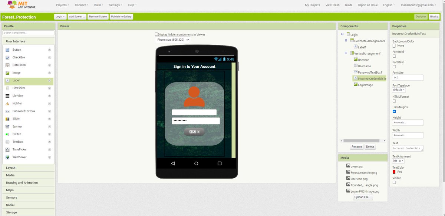Select the TimePicker component icon
This screenshot has height=216, width=445.
pos(7,150)
